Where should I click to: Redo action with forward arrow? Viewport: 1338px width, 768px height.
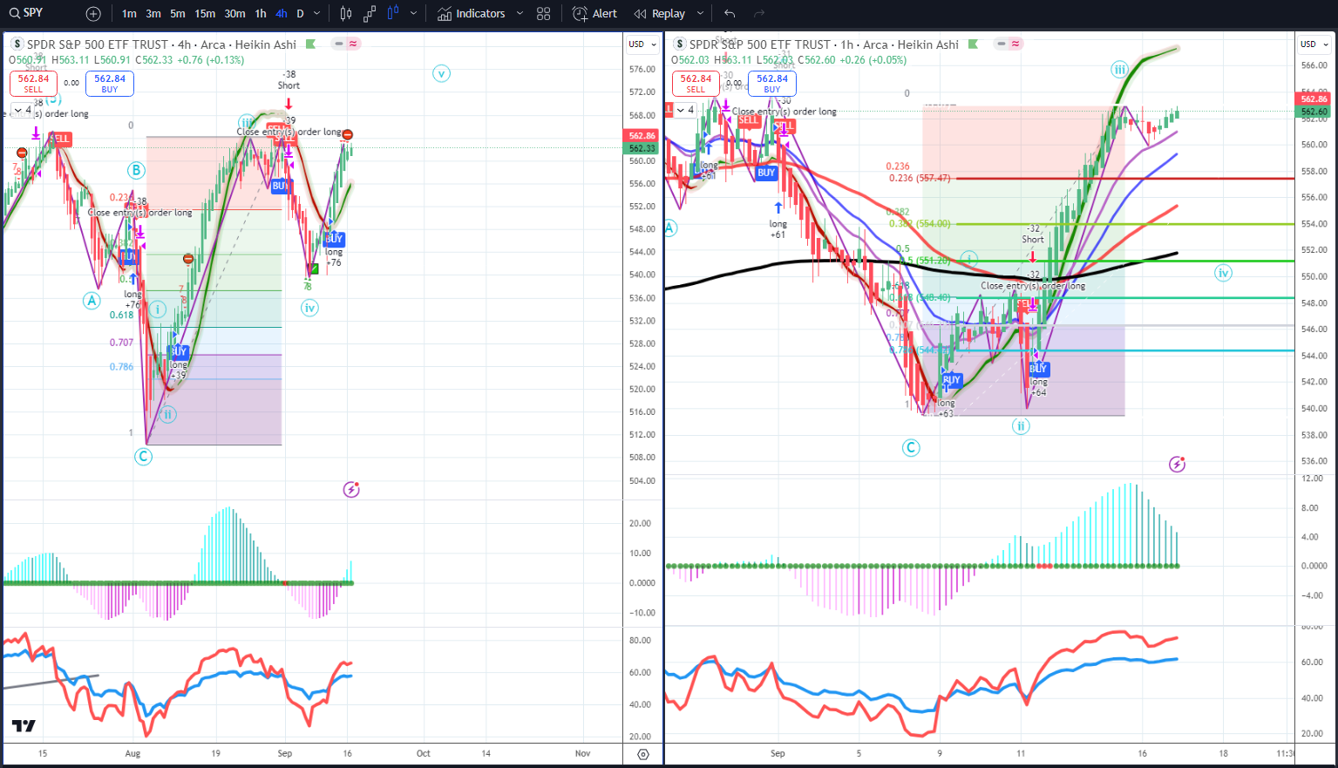coord(759,14)
